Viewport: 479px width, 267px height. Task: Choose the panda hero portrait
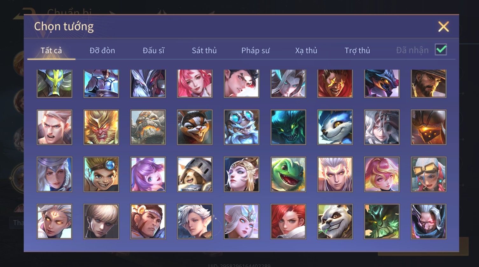(x=335, y=221)
